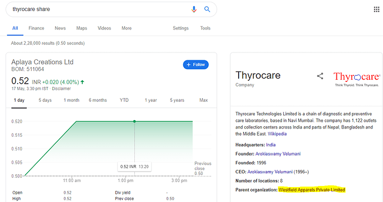This screenshot has height=202, width=383.
Task: Select the 1 day chart range
Action: click(x=19, y=100)
